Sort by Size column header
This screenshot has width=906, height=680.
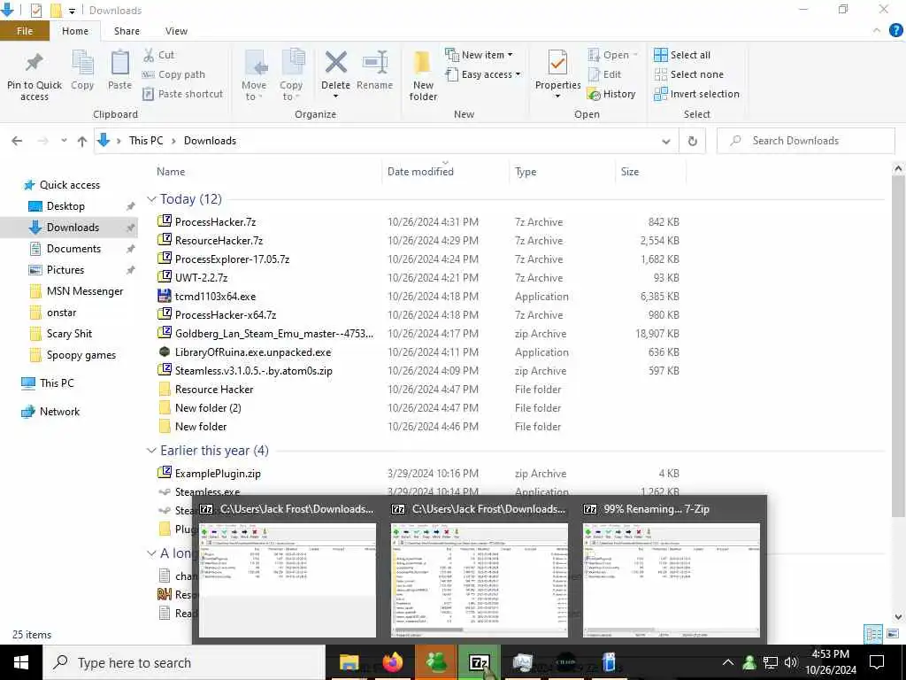point(630,171)
